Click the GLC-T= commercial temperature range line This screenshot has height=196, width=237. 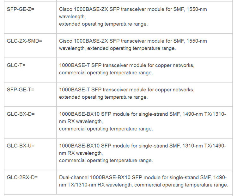pyautogui.click(x=106, y=73)
